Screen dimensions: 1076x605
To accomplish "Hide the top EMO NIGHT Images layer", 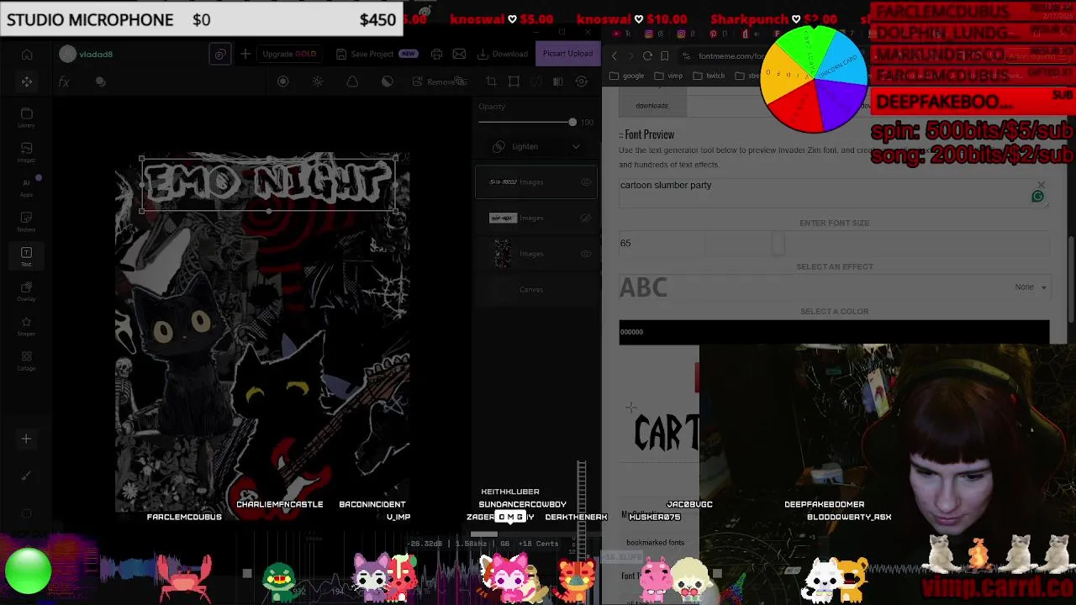I will coord(586,181).
